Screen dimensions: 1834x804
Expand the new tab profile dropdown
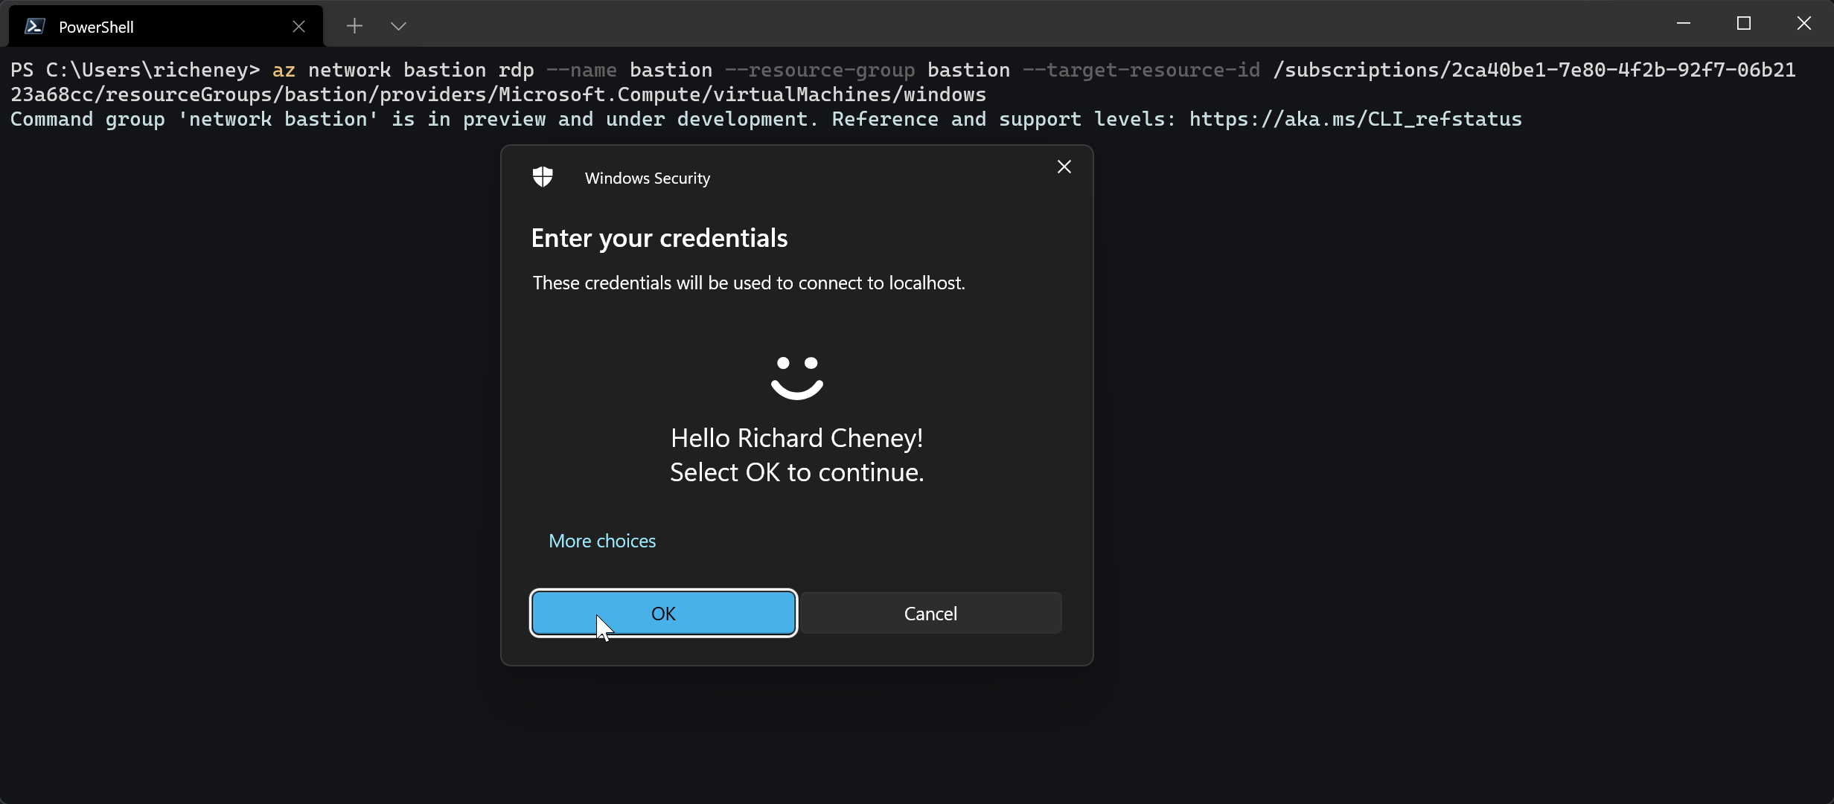(398, 26)
